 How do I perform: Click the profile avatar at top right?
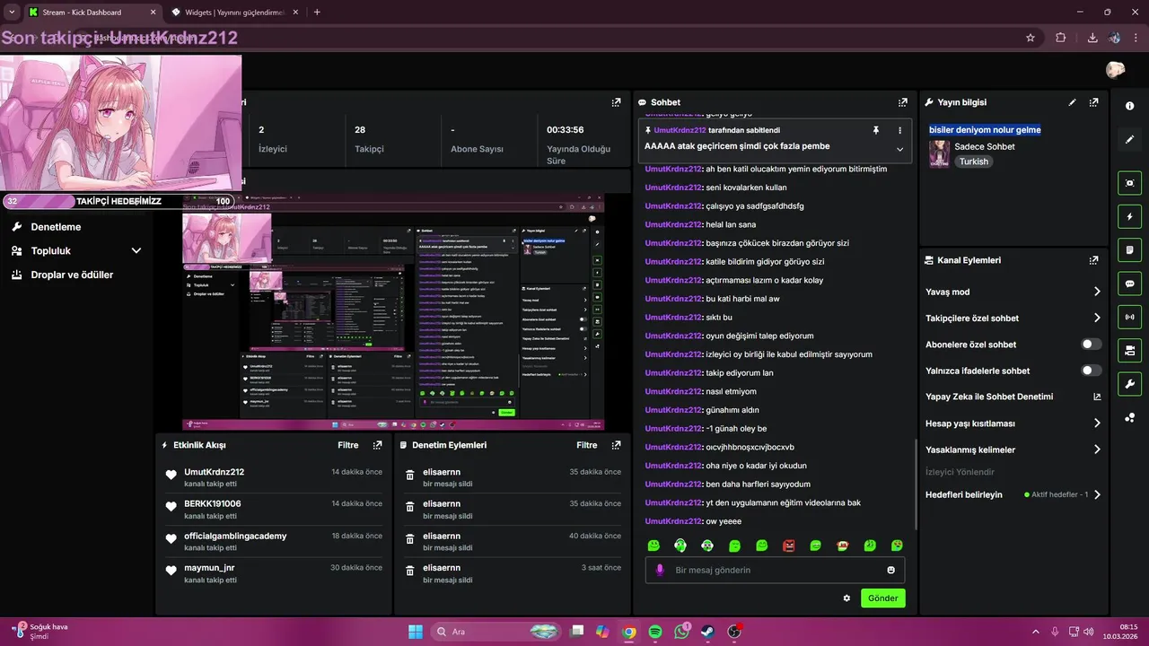click(x=1115, y=70)
